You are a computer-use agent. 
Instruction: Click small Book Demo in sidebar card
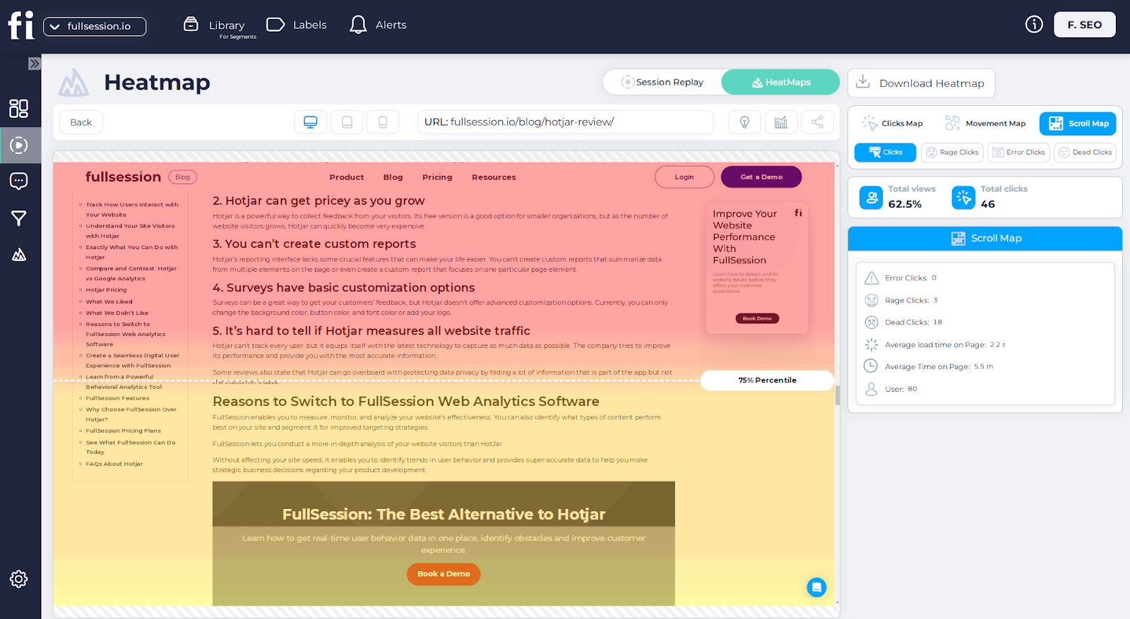click(x=757, y=318)
